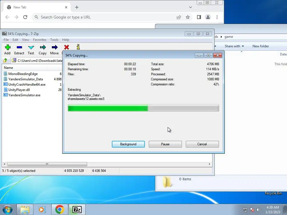This screenshot has width=287, height=215.
Task: Open a new Chrome tab with plus
Action: [77, 7]
